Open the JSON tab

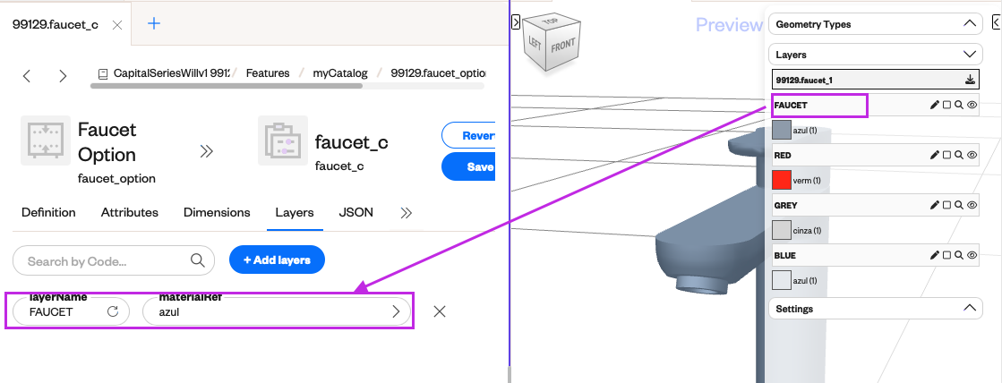pyautogui.click(x=356, y=213)
